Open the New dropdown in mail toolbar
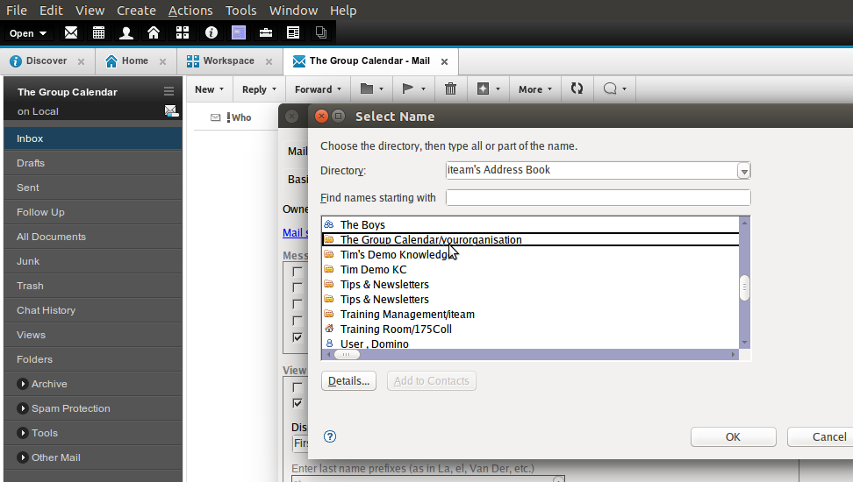Image resolution: width=853 pixels, height=482 pixels. [209, 89]
